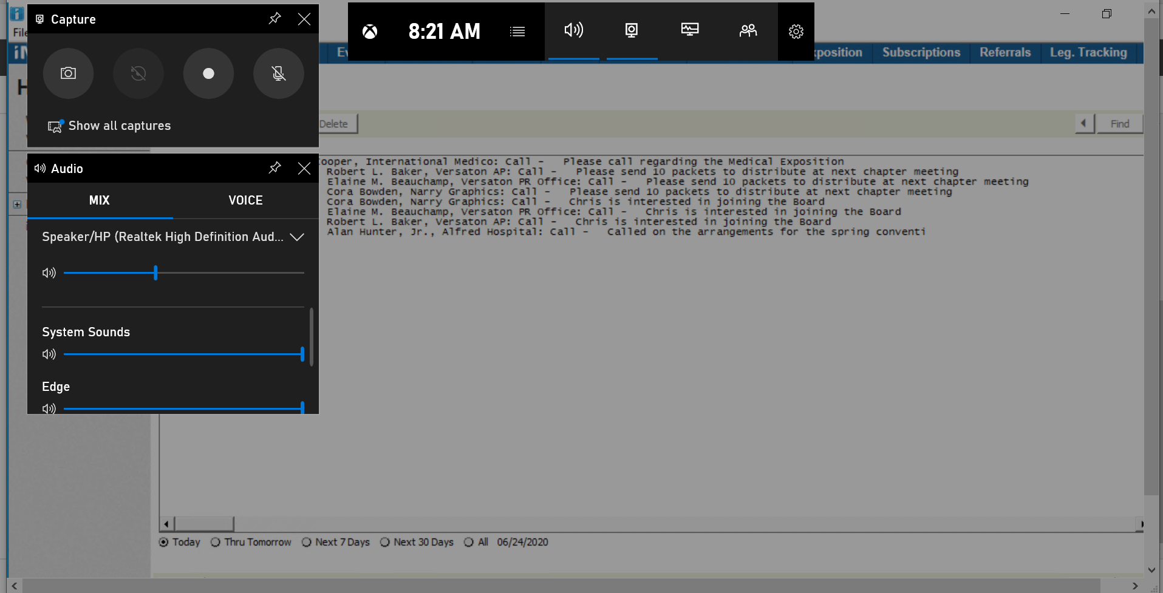
Task: Open Show all captures
Action: 110,126
